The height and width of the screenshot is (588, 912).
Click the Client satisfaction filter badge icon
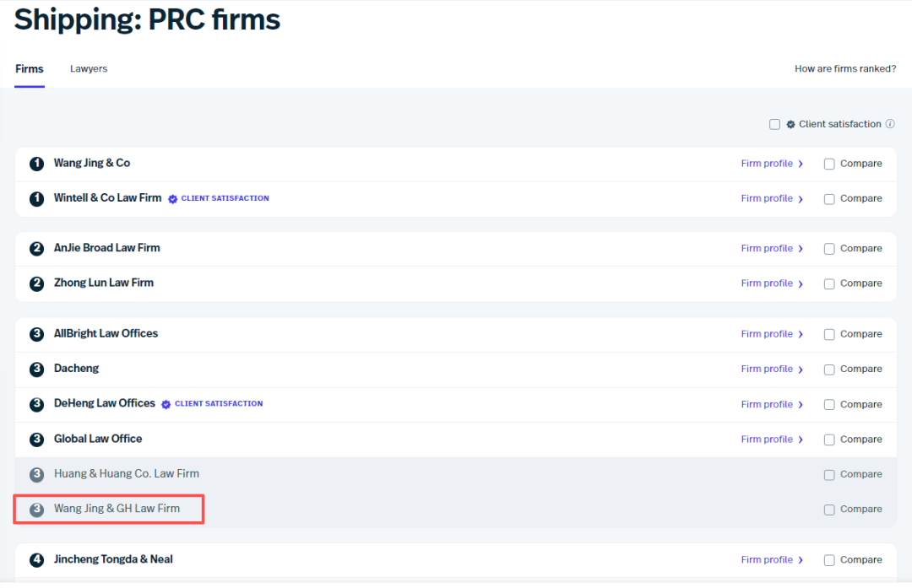790,124
